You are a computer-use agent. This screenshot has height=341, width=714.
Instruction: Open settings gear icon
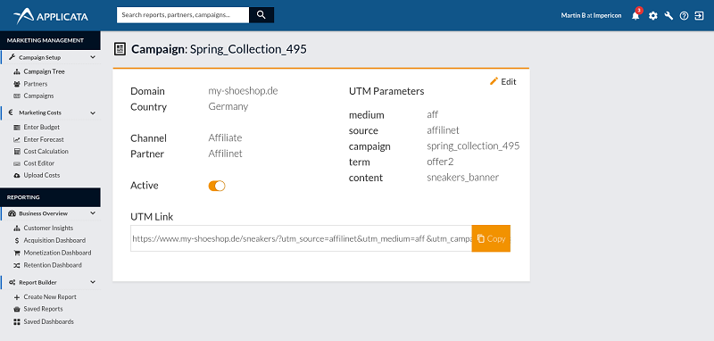point(653,16)
